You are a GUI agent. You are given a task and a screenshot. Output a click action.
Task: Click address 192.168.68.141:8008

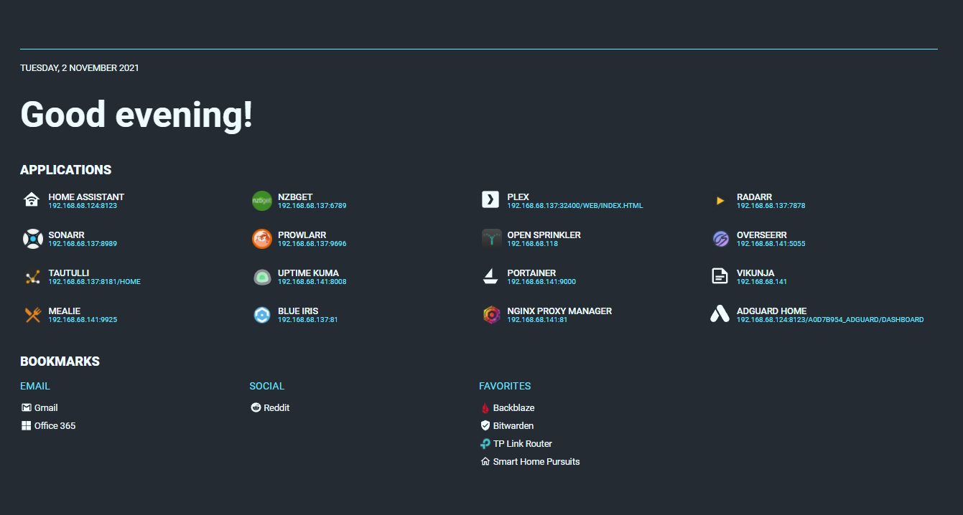coord(312,282)
